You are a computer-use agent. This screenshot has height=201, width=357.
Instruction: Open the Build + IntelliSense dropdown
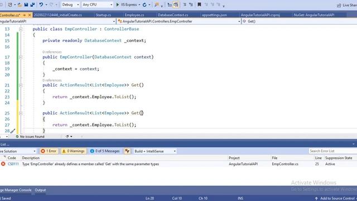pyautogui.click(x=155, y=151)
